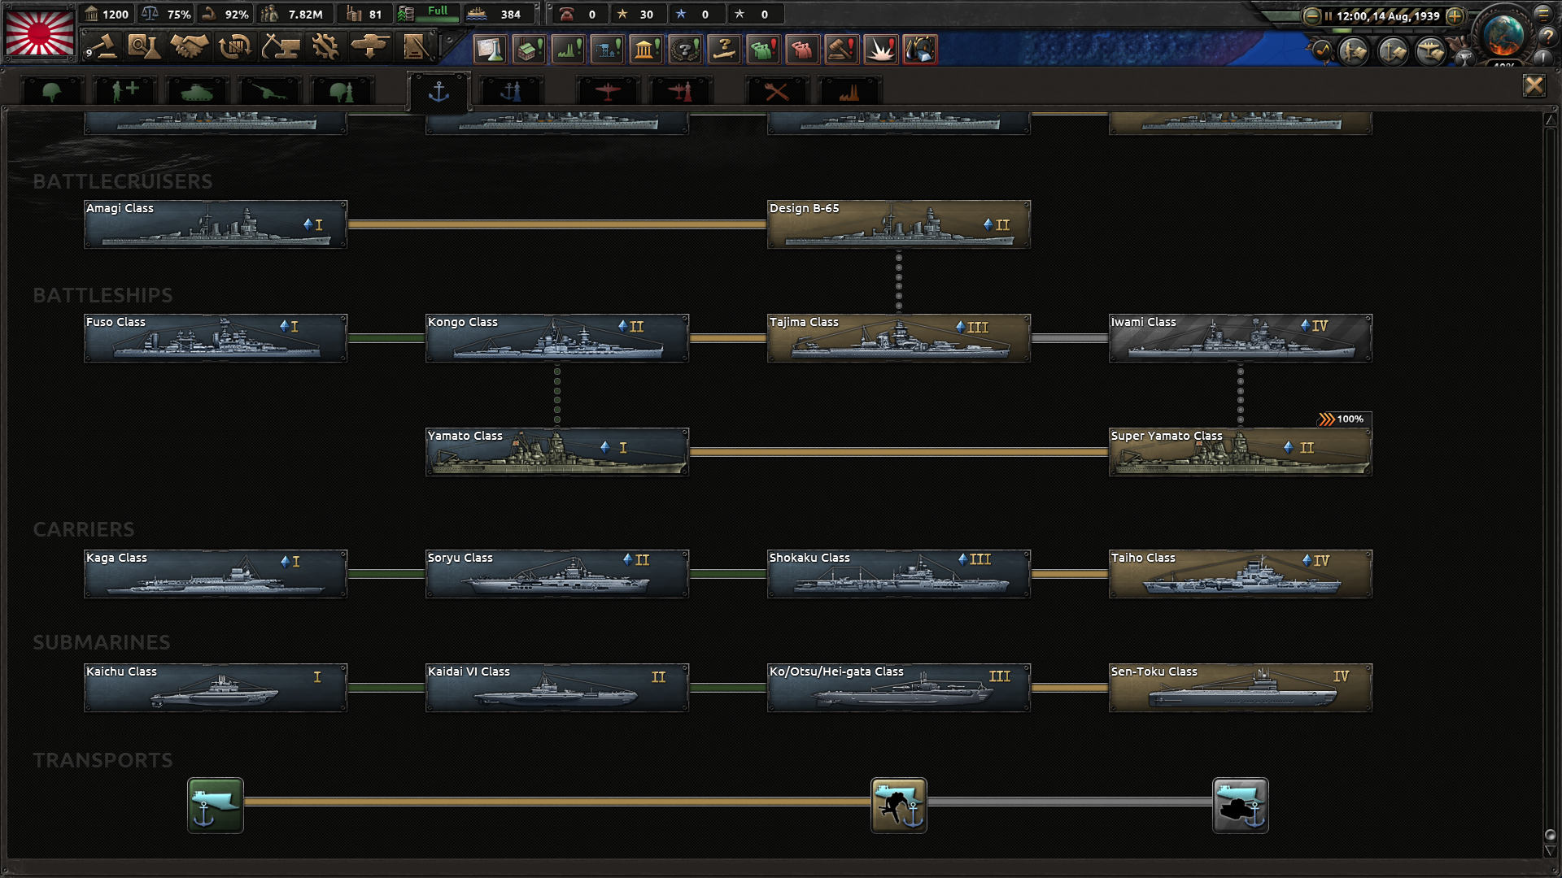The height and width of the screenshot is (878, 1562).
Task: Open the Construction crane menu
Action: (281, 46)
